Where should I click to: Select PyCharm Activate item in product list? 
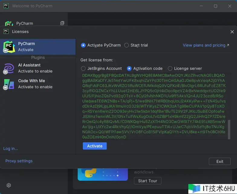click(38, 47)
